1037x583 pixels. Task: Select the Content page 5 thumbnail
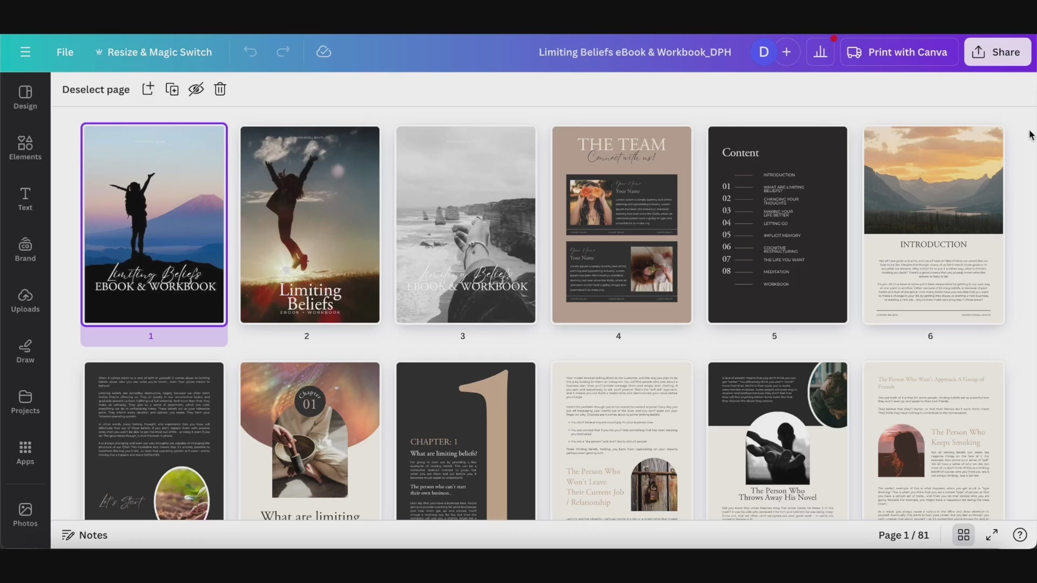point(777,225)
